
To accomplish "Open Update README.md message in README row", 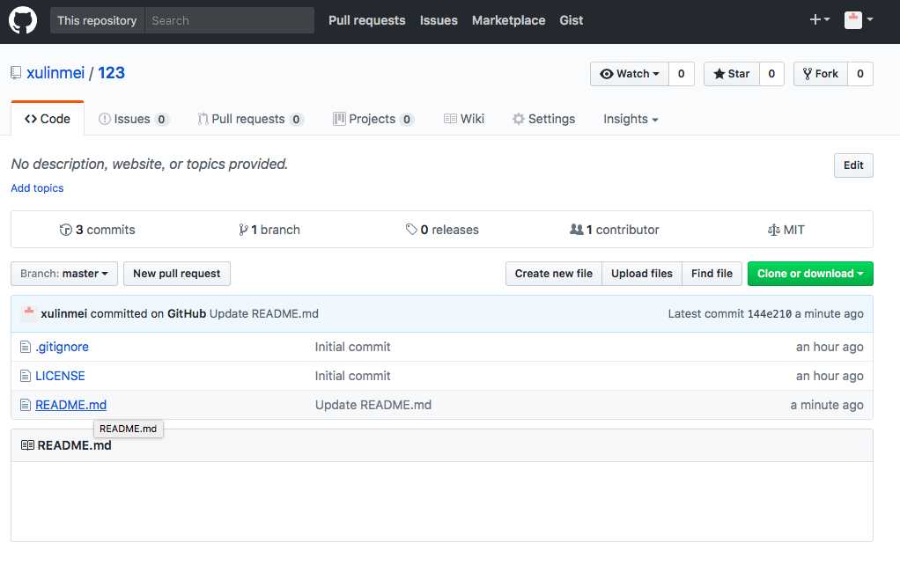I will (x=373, y=405).
